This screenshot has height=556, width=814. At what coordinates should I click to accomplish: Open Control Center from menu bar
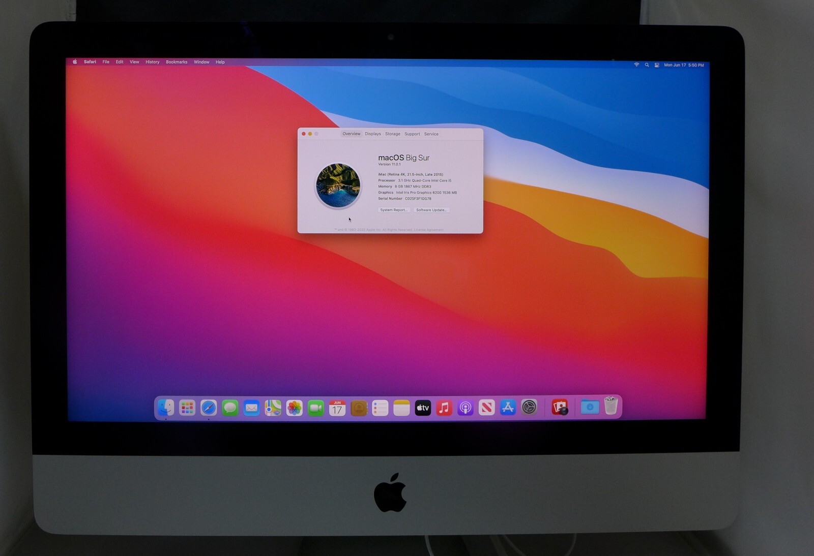(x=657, y=65)
